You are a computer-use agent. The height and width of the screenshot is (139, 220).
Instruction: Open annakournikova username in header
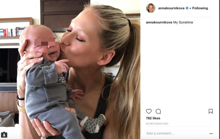point(171,8)
